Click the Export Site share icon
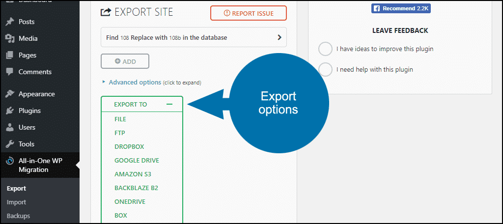This screenshot has width=503, height=224. pyautogui.click(x=105, y=12)
